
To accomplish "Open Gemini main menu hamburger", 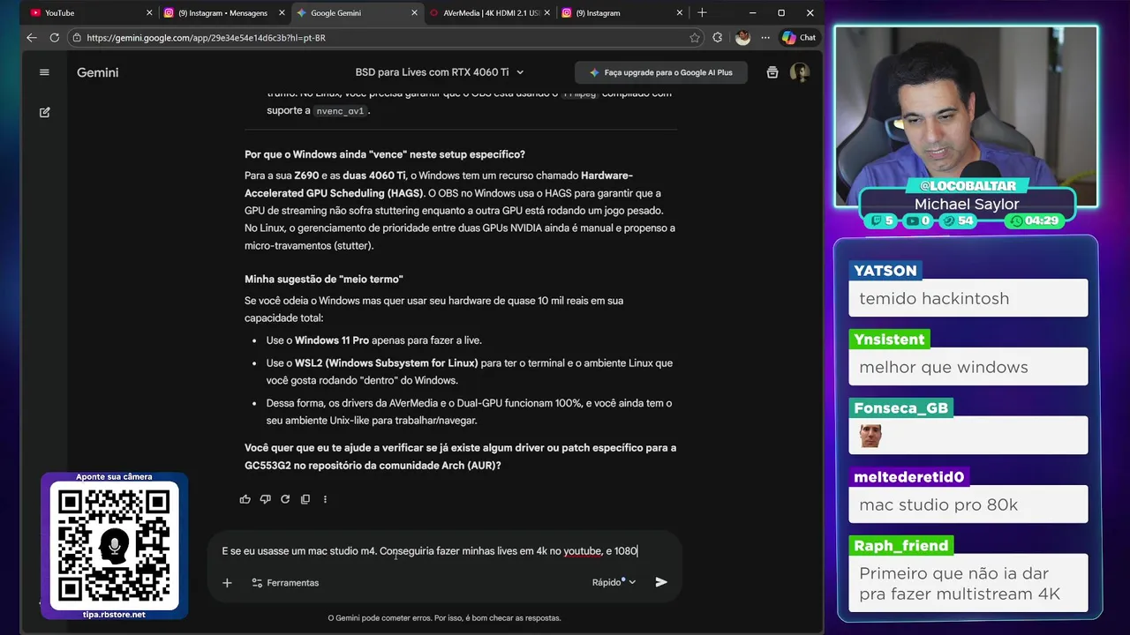I will pyautogui.click(x=44, y=72).
